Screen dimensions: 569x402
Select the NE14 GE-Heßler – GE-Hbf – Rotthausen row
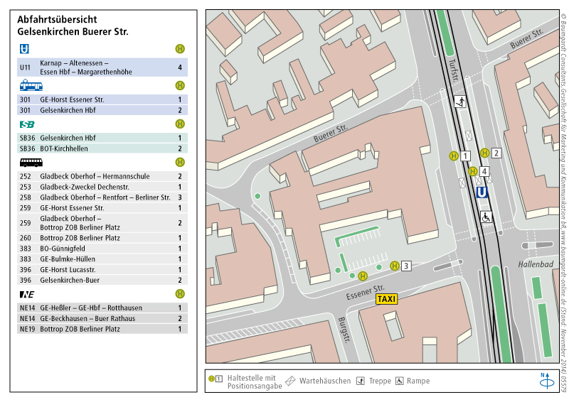102,308
